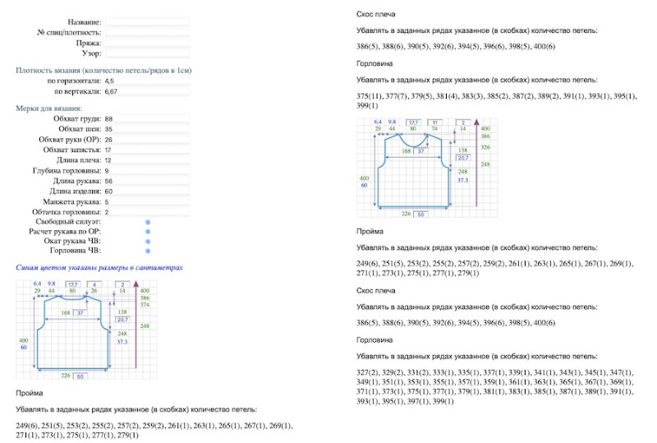Select the Пряжа text field
Screen dimensions: 657x443
point(147,43)
